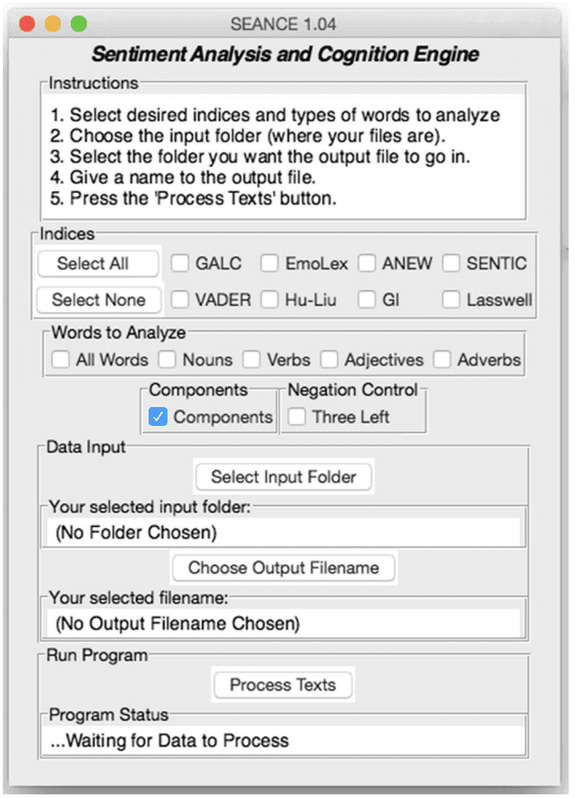Check the Hu-Liu index box
Screen dimensions: 575x798
[x=270, y=299]
